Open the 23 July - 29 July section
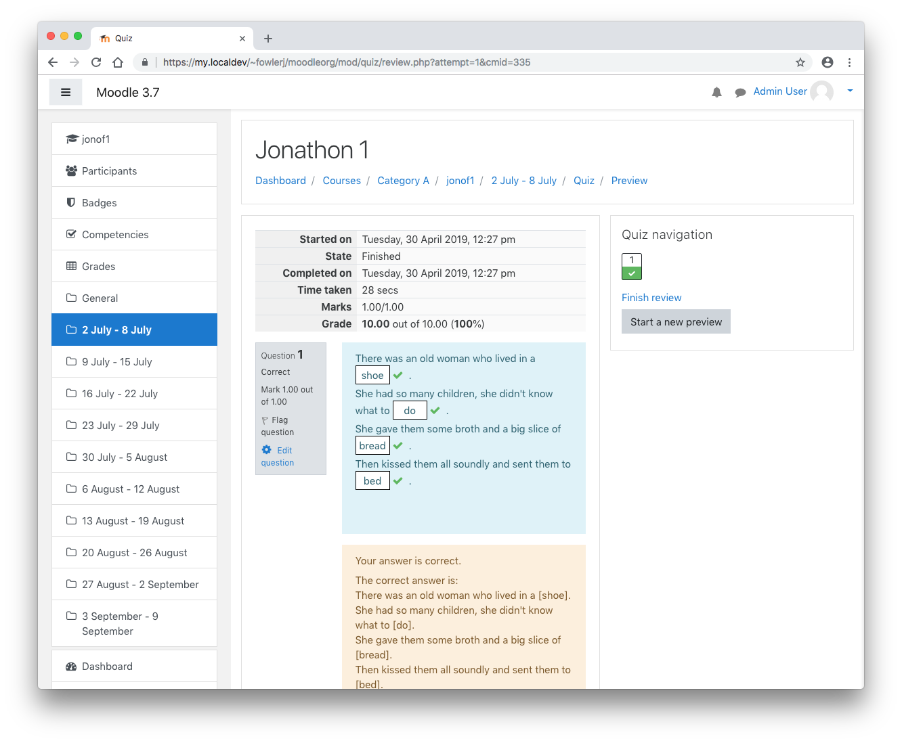 click(x=134, y=425)
